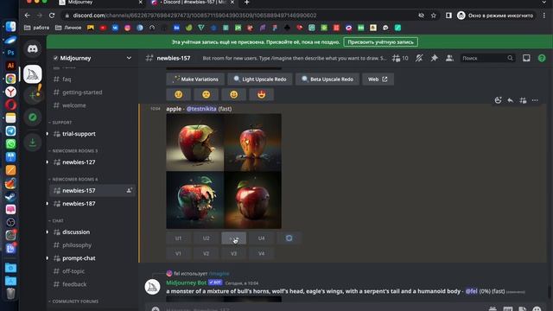Open More options on the apple message

pyautogui.click(x=535, y=100)
